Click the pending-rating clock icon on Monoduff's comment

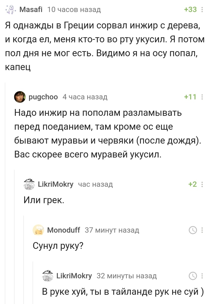(192, 230)
